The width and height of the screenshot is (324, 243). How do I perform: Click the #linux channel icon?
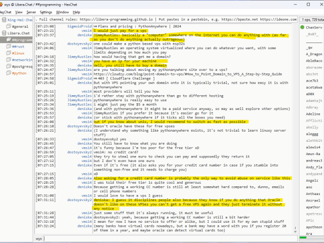click(8, 53)
